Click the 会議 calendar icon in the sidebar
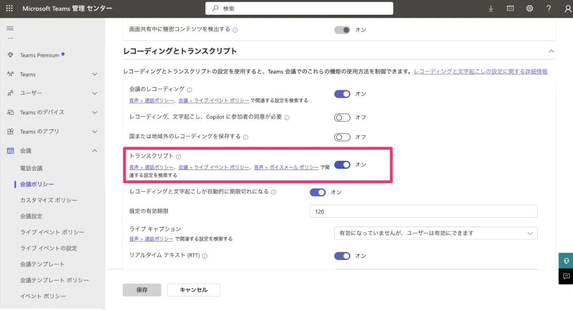The width and height of the screenshot is (573, 310). 10,150
